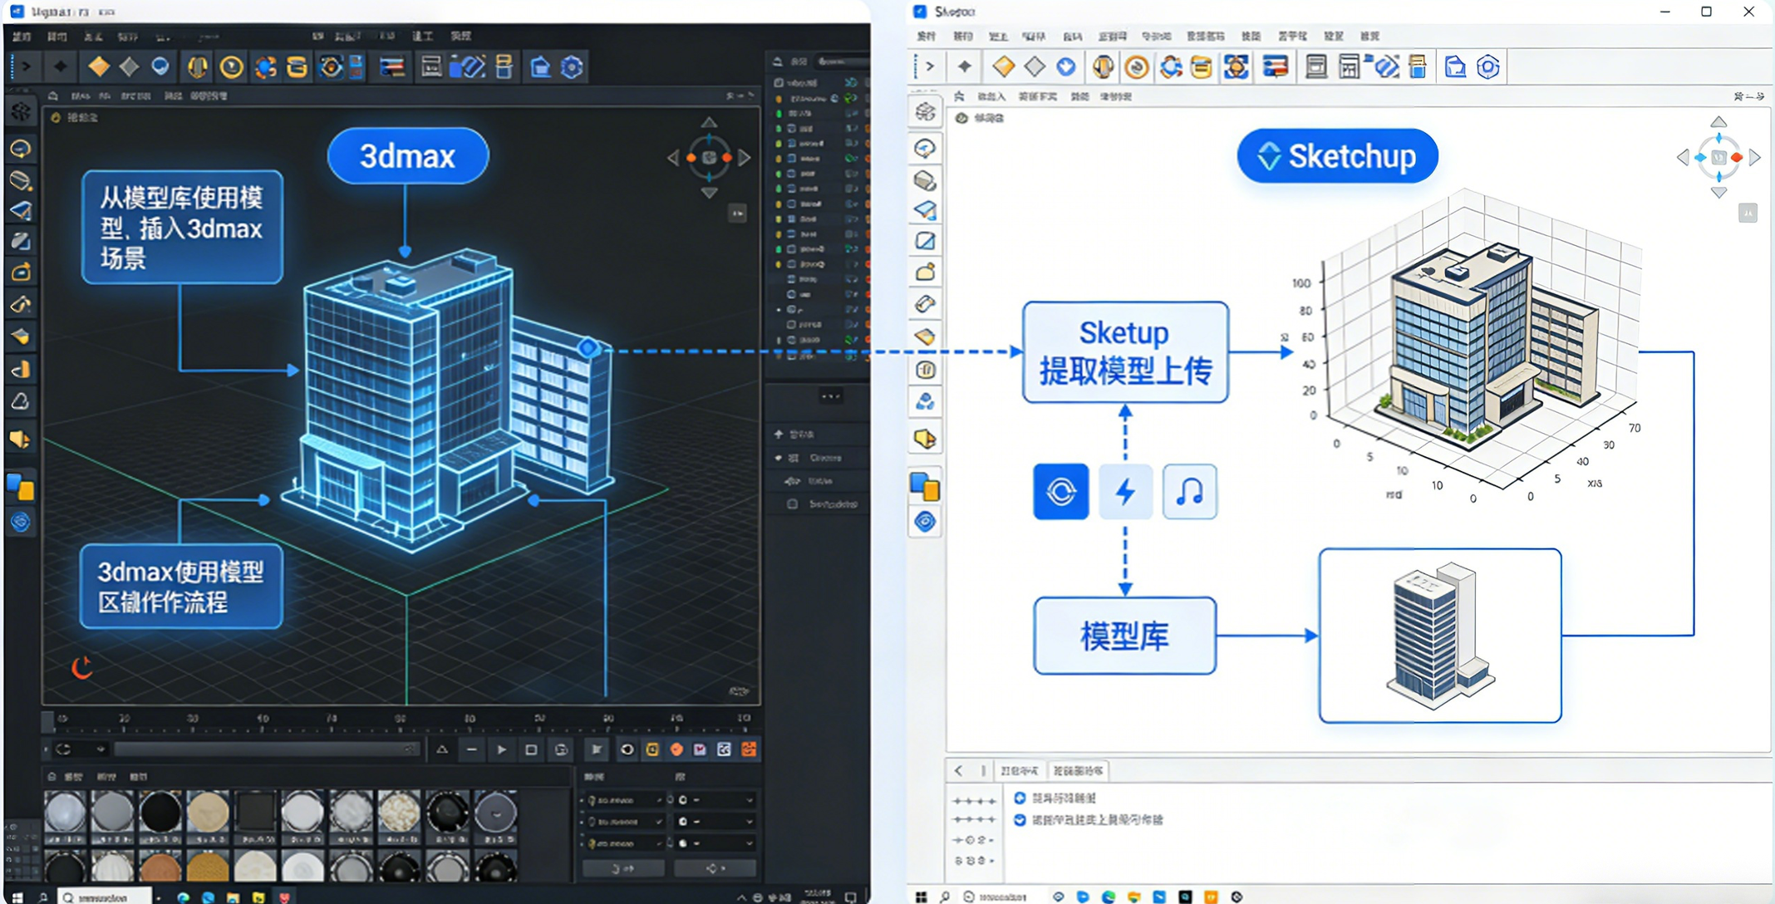Click the music note icon button
1775x904 pixels.
coord(1189,492)
